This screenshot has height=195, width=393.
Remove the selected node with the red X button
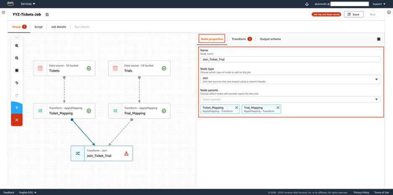pyautogui.click(x=17, y=120)
